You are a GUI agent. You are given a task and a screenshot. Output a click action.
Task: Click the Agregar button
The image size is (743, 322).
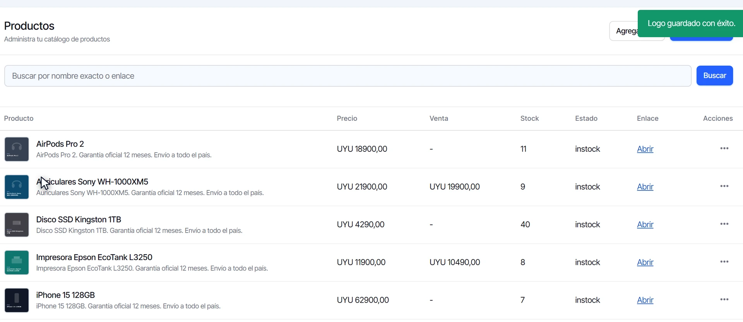pyautogui.click(x=623, y=31)
